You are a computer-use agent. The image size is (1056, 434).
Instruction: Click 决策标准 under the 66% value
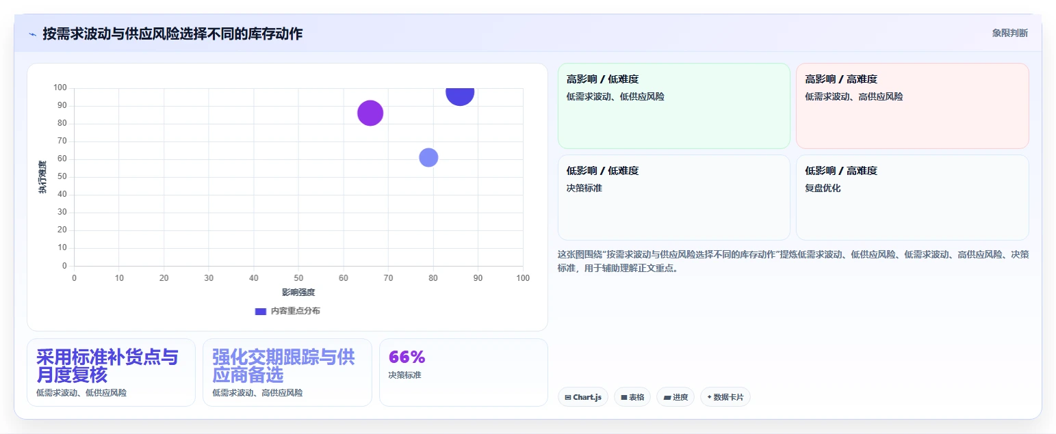405,375
